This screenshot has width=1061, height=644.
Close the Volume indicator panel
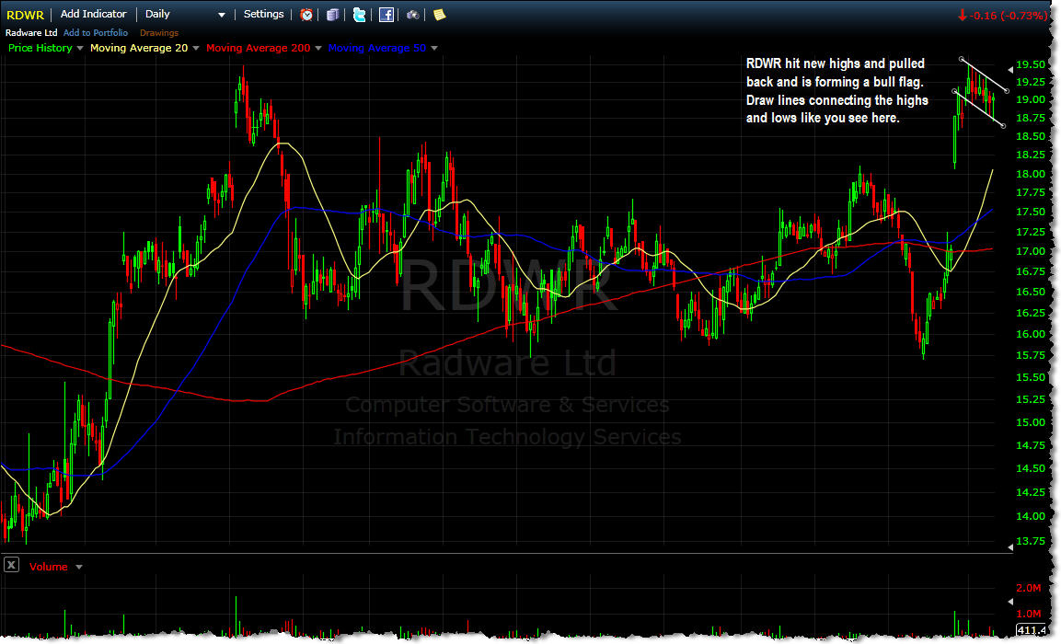(x=12, y=565)
